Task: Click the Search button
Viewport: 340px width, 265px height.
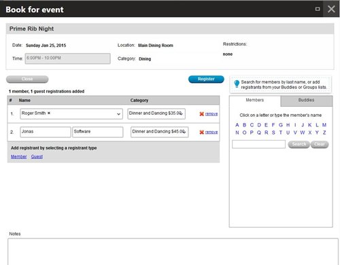Action: coord(299,144)
